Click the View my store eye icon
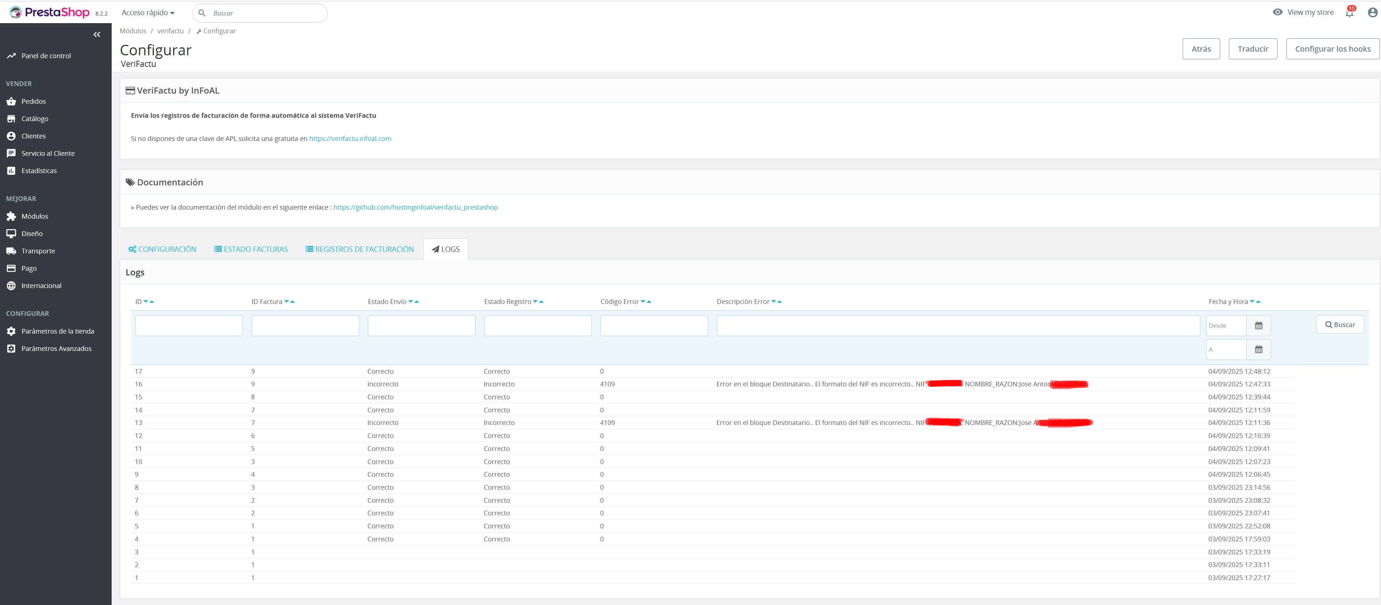Viewport: 1381px width, 605px height. pos(1278,12)
